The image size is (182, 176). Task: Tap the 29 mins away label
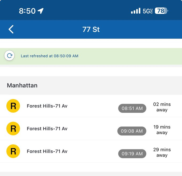coord(162,152)
